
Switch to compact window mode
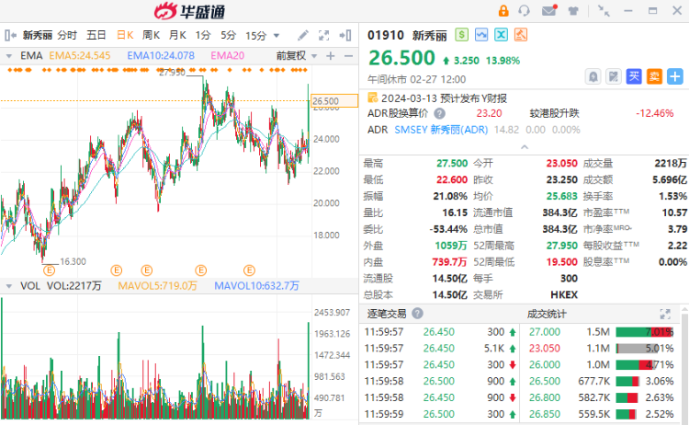tap(604, 11)
